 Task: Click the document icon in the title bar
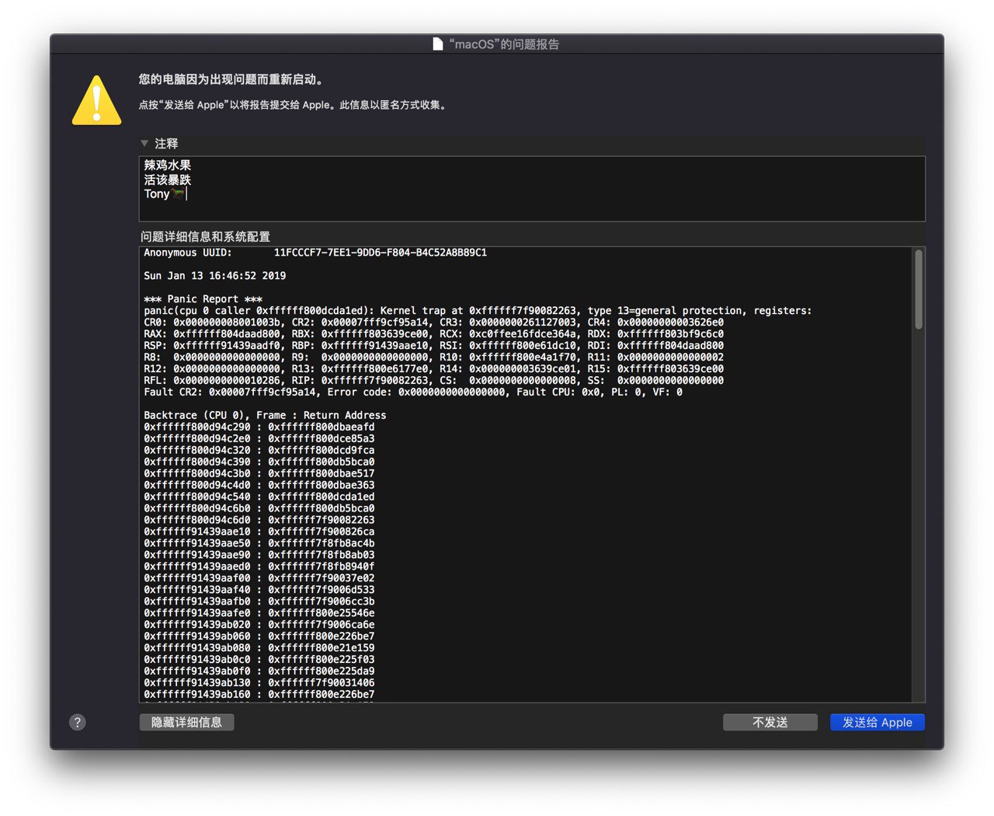tap(438, 44)
